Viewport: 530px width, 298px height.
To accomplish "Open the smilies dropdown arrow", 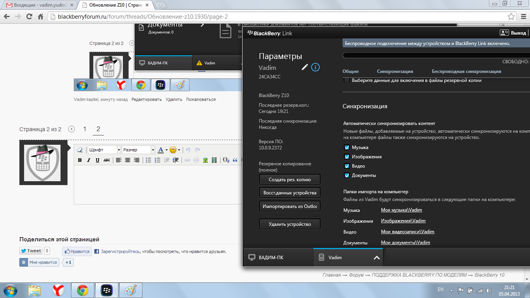I will coord(179,150).
